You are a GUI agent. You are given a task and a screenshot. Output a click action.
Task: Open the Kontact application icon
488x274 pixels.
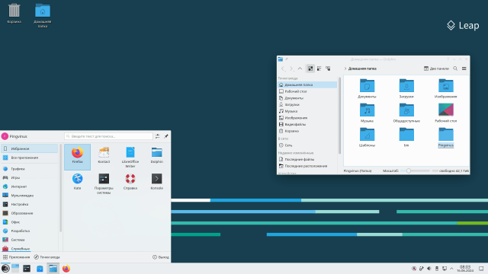pyautogui.click(x=104, y=155)
